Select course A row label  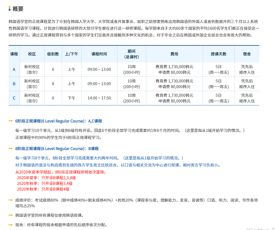[x=14, y=69]
